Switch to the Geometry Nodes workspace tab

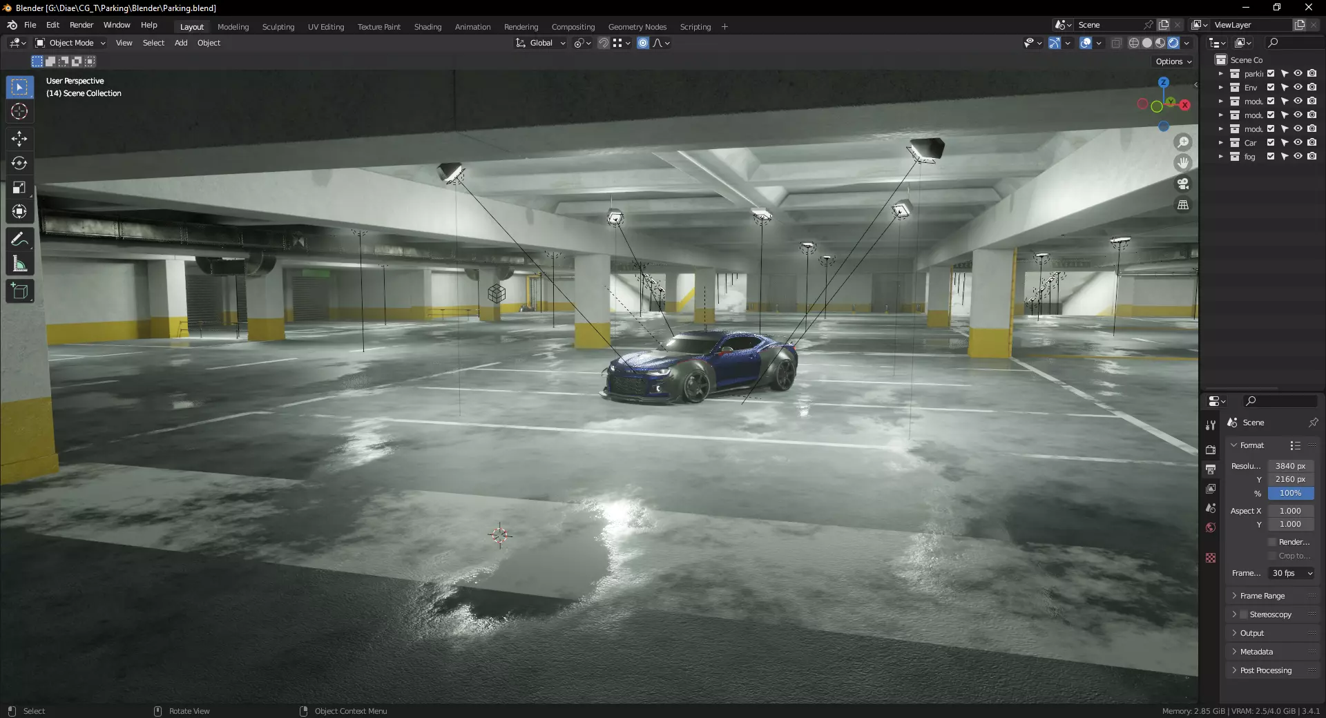(637, 27)
